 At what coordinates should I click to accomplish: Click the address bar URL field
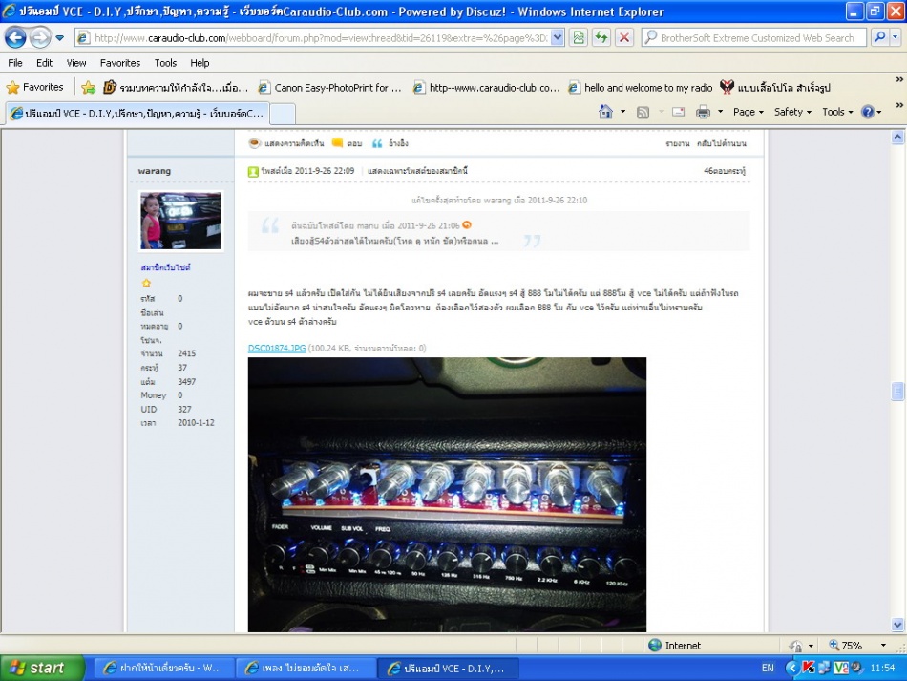[315, 38]
